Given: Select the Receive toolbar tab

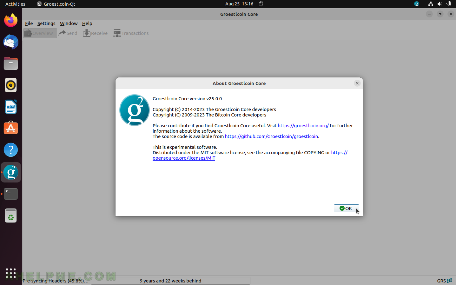Looking at the screenshot, I should [95, 33].
